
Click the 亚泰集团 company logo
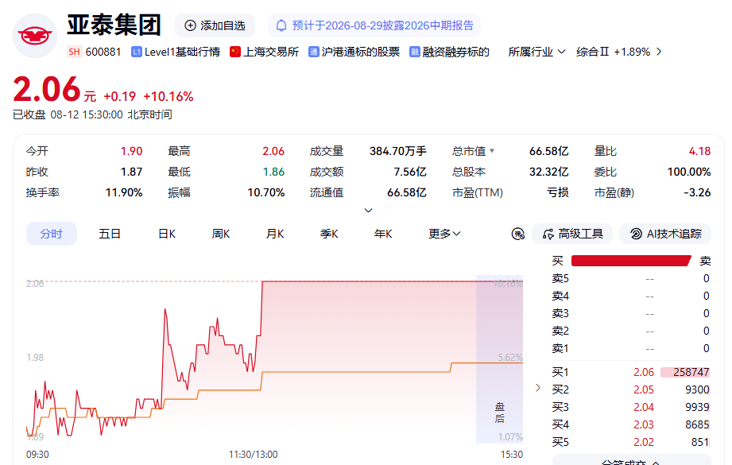34,36
